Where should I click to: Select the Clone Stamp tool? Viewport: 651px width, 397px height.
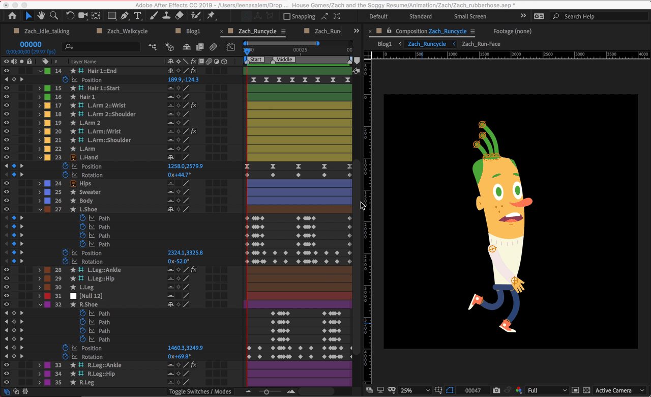tap(165, 16)
